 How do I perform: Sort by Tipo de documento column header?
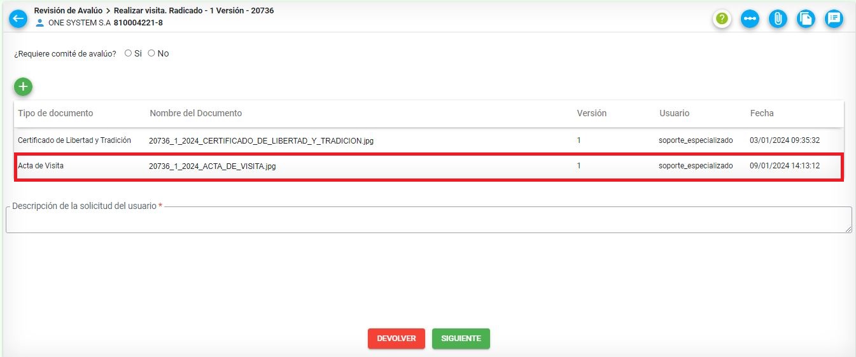coord(55,113)
